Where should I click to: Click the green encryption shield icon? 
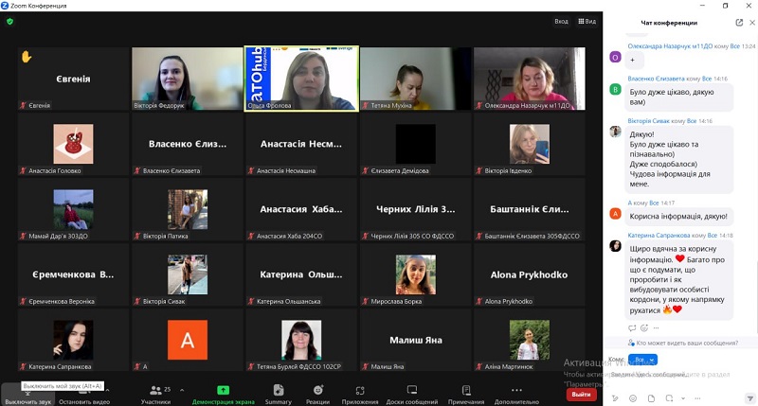pyautogui.click(x=9, y=21)
